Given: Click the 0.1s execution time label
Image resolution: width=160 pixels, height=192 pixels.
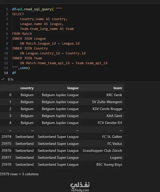Looking at the screenshot, I should (11, 79).
